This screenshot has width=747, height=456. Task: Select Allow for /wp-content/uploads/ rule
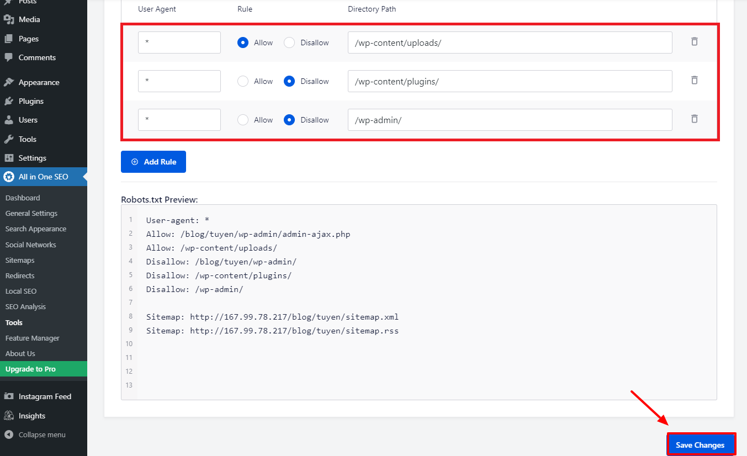[x=243, y=43]
